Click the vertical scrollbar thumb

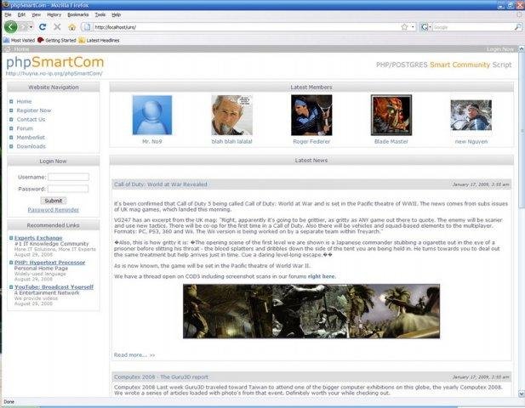tap(521, 130)
